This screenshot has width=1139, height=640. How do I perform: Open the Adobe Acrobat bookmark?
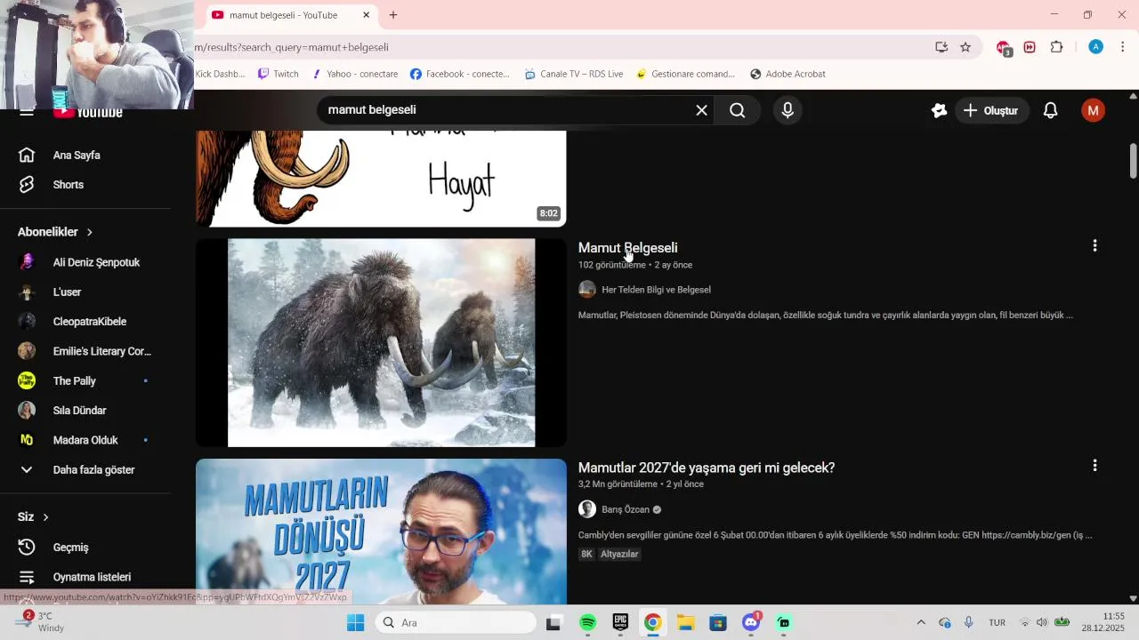(788, 74)
